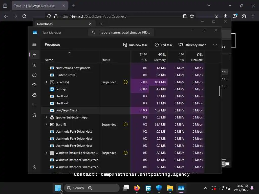Image resolution: width=259 pixels, height=194 pixels.
Task: Click the Task Manager search field
Action: point(121,32)
